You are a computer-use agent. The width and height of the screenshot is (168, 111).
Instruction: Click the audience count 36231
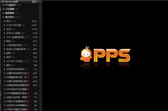tap(34, 21)
